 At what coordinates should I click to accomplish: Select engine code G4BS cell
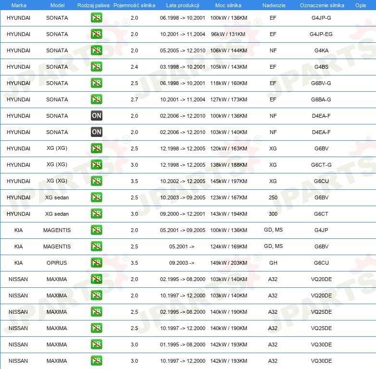(x=321, y=67)
